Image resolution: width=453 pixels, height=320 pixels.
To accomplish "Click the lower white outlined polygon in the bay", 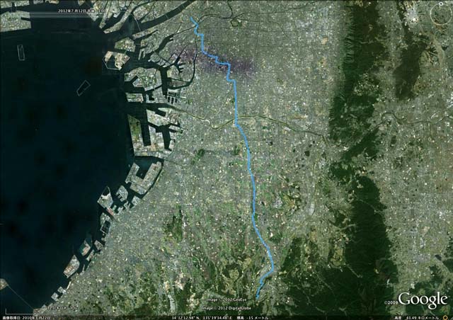I will [x=82, y=88].
